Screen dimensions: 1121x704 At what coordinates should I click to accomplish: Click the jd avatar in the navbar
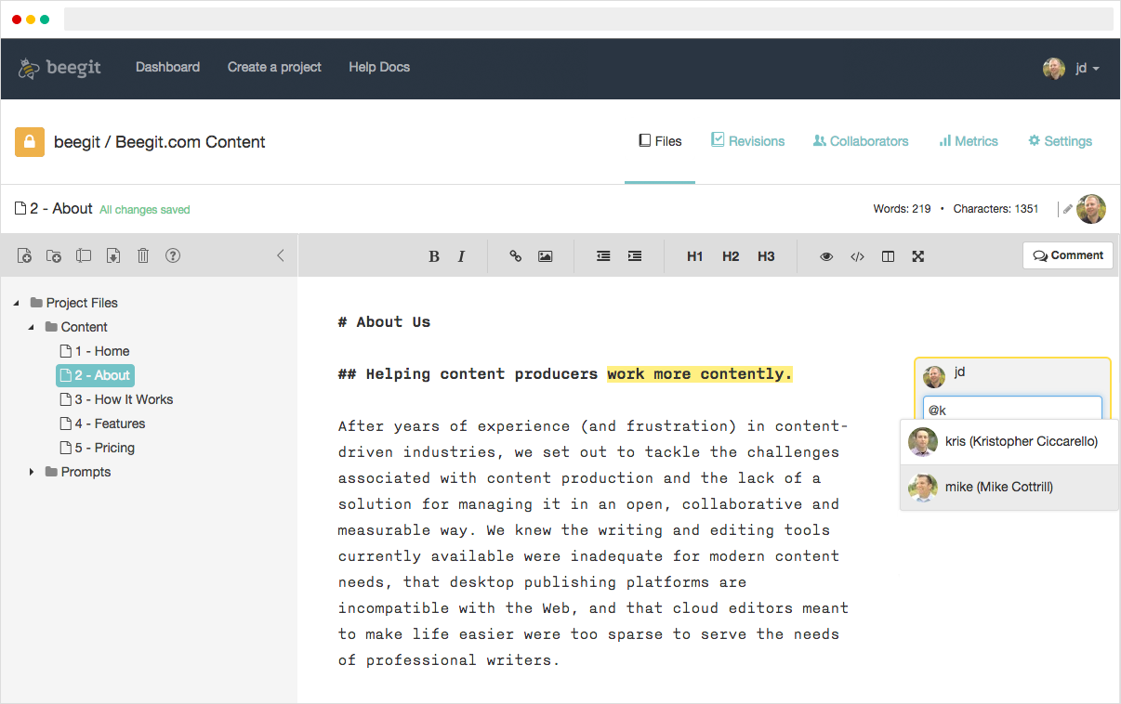tap(1054, 68)
